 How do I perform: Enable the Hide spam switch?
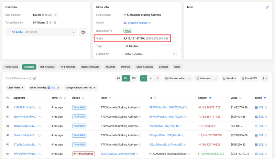215,78
